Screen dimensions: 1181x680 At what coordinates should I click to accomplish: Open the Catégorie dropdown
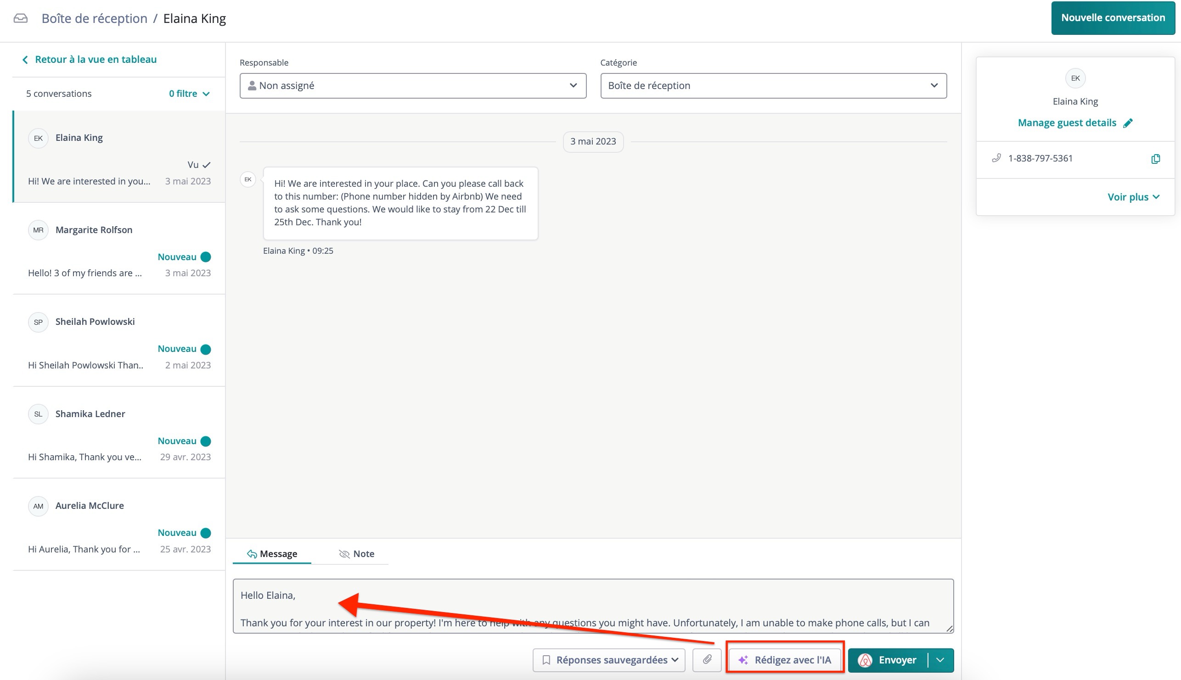773,85
